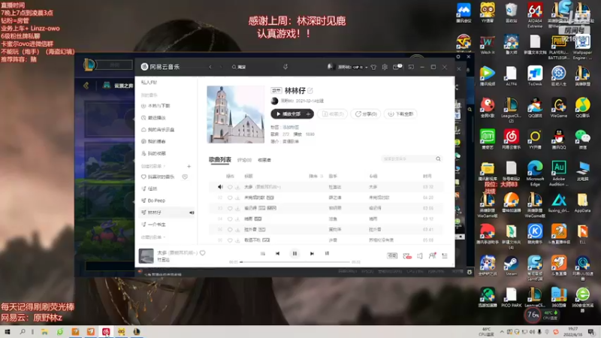
Task: Open the play queue list icon
Action: click(445, 256)
